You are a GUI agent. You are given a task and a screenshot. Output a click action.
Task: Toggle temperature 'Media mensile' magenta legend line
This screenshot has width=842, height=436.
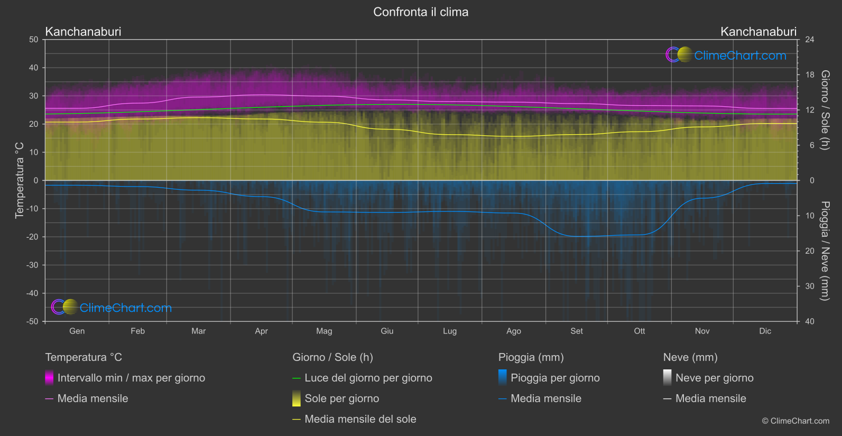click(x=49, y=398)
